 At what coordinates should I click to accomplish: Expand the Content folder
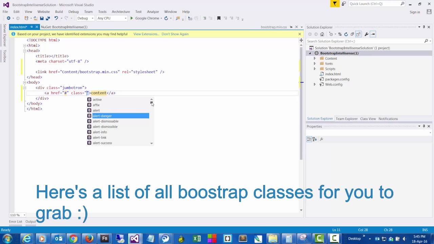coord(315,58)
